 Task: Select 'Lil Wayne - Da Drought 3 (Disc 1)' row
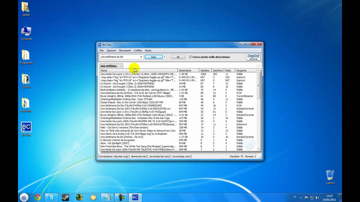tap(179, 84)
